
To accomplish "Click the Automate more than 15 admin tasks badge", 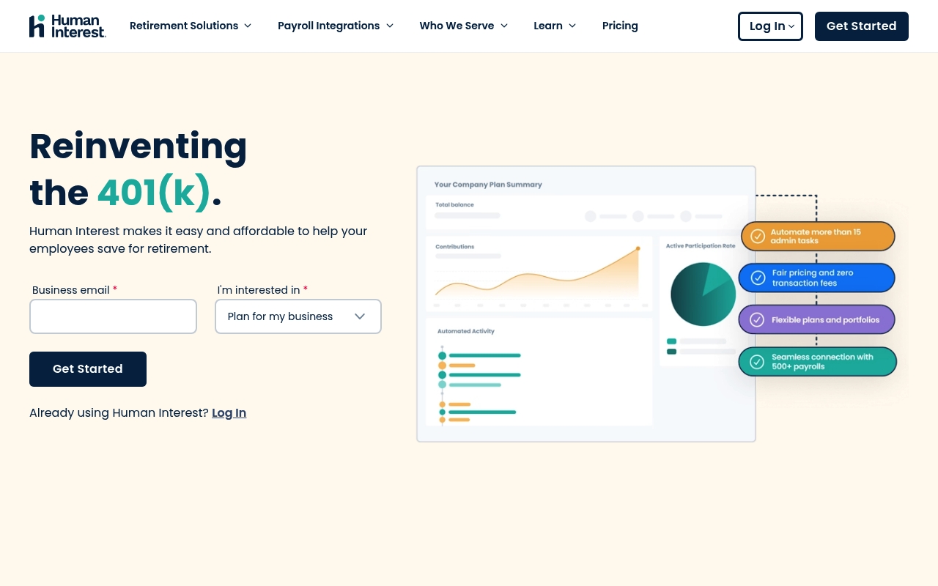I will (818, 237).
